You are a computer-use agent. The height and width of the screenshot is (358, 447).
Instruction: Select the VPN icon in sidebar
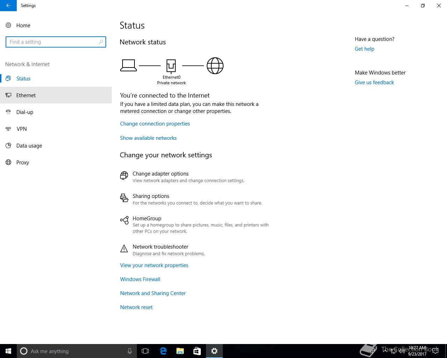8,129
